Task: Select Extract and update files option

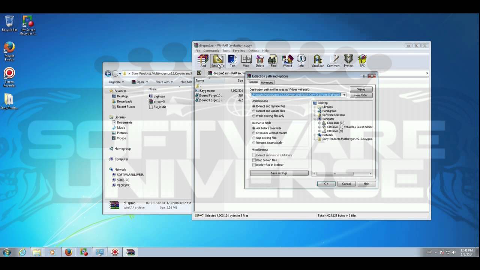Action: click(x=268, y=111)
